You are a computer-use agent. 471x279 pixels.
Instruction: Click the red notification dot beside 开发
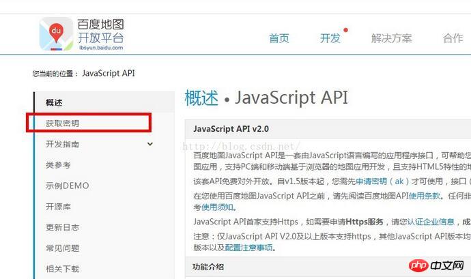345,30
